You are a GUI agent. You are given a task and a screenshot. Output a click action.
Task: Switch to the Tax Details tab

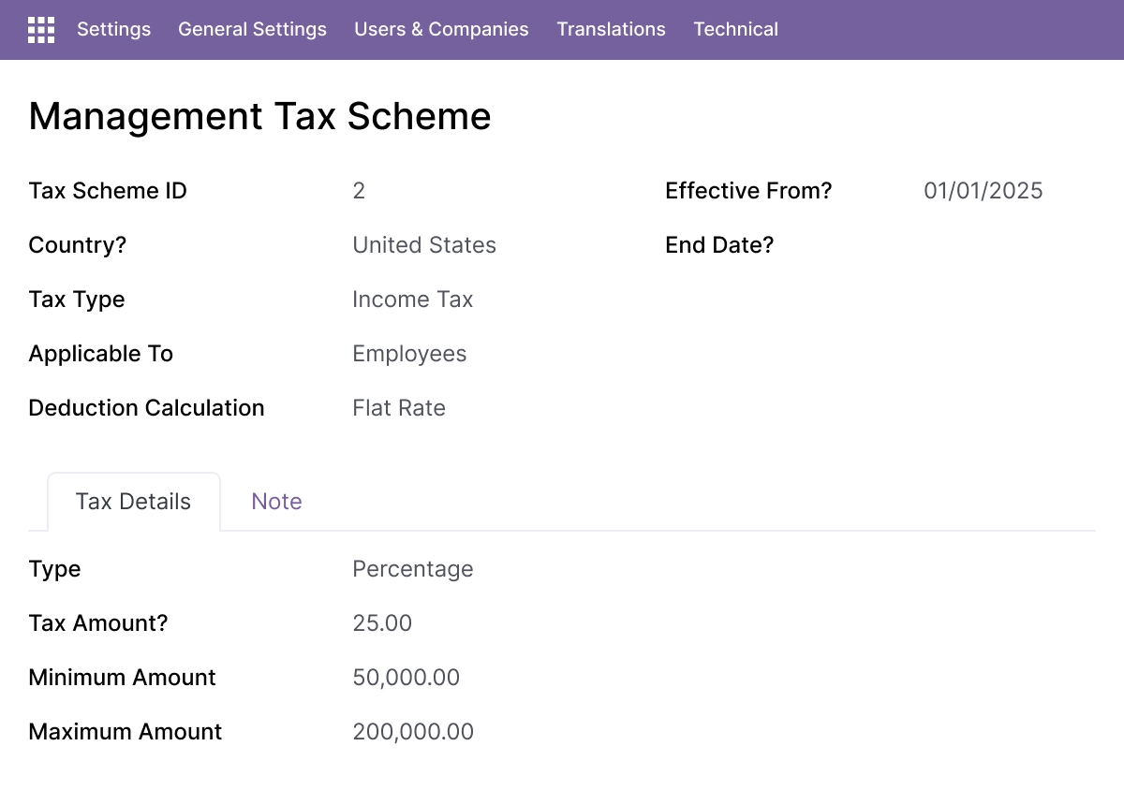click(x=133, y=502)
